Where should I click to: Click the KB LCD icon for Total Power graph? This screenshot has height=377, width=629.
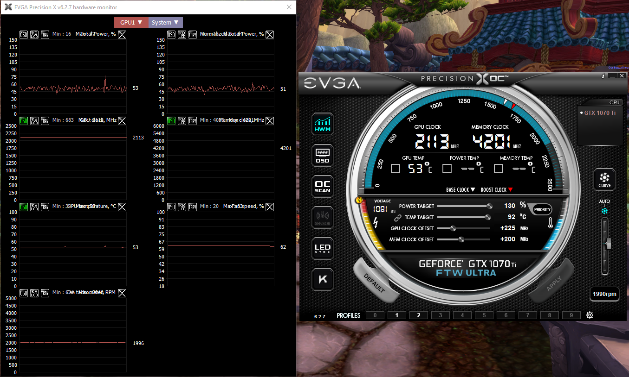coord(35,34)
